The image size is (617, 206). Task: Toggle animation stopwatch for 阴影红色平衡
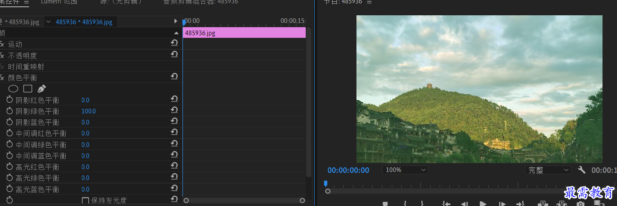pyautogui.click(x=10, y=100)
